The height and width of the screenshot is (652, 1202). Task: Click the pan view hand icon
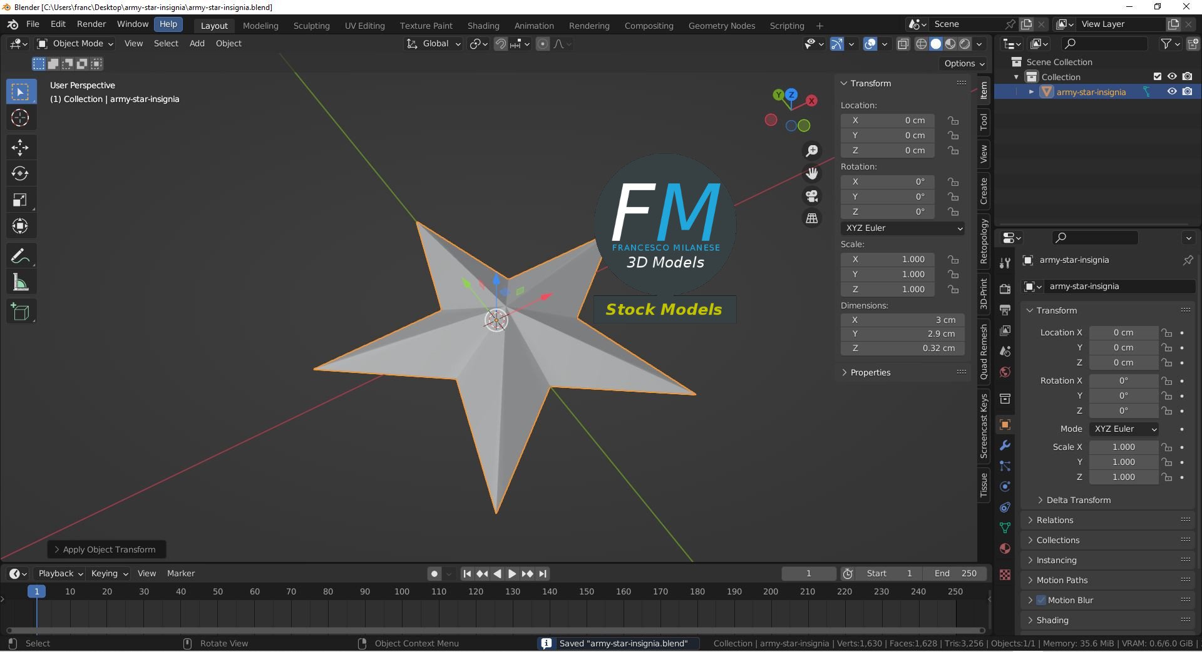coord(812,173)
